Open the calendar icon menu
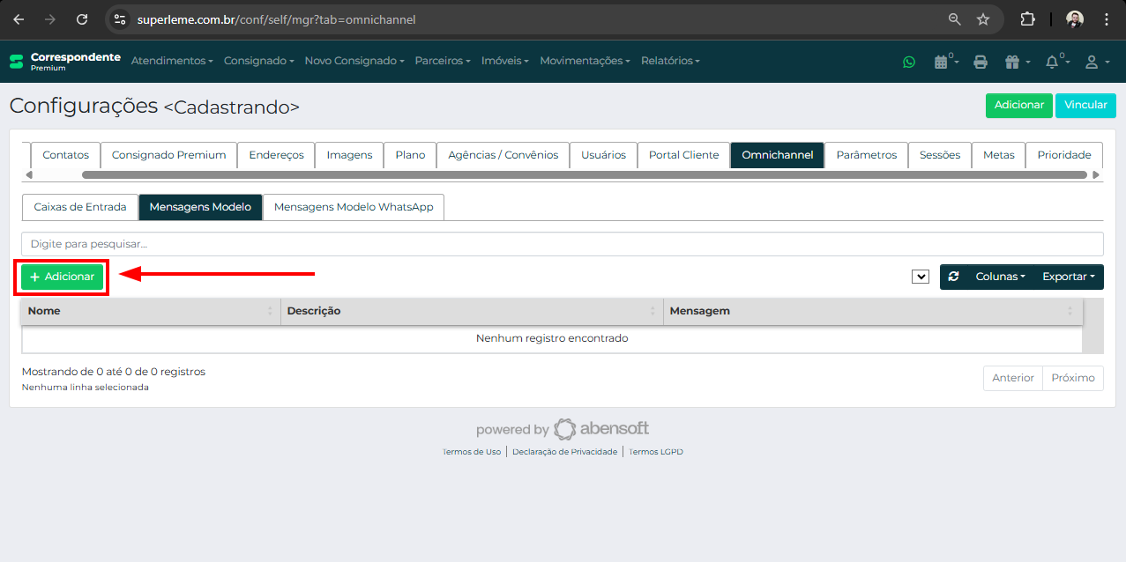 point(944,62)
